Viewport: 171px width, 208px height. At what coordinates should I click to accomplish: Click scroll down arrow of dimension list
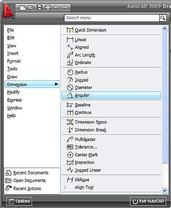pyautogui.click(x=165, y=190)
